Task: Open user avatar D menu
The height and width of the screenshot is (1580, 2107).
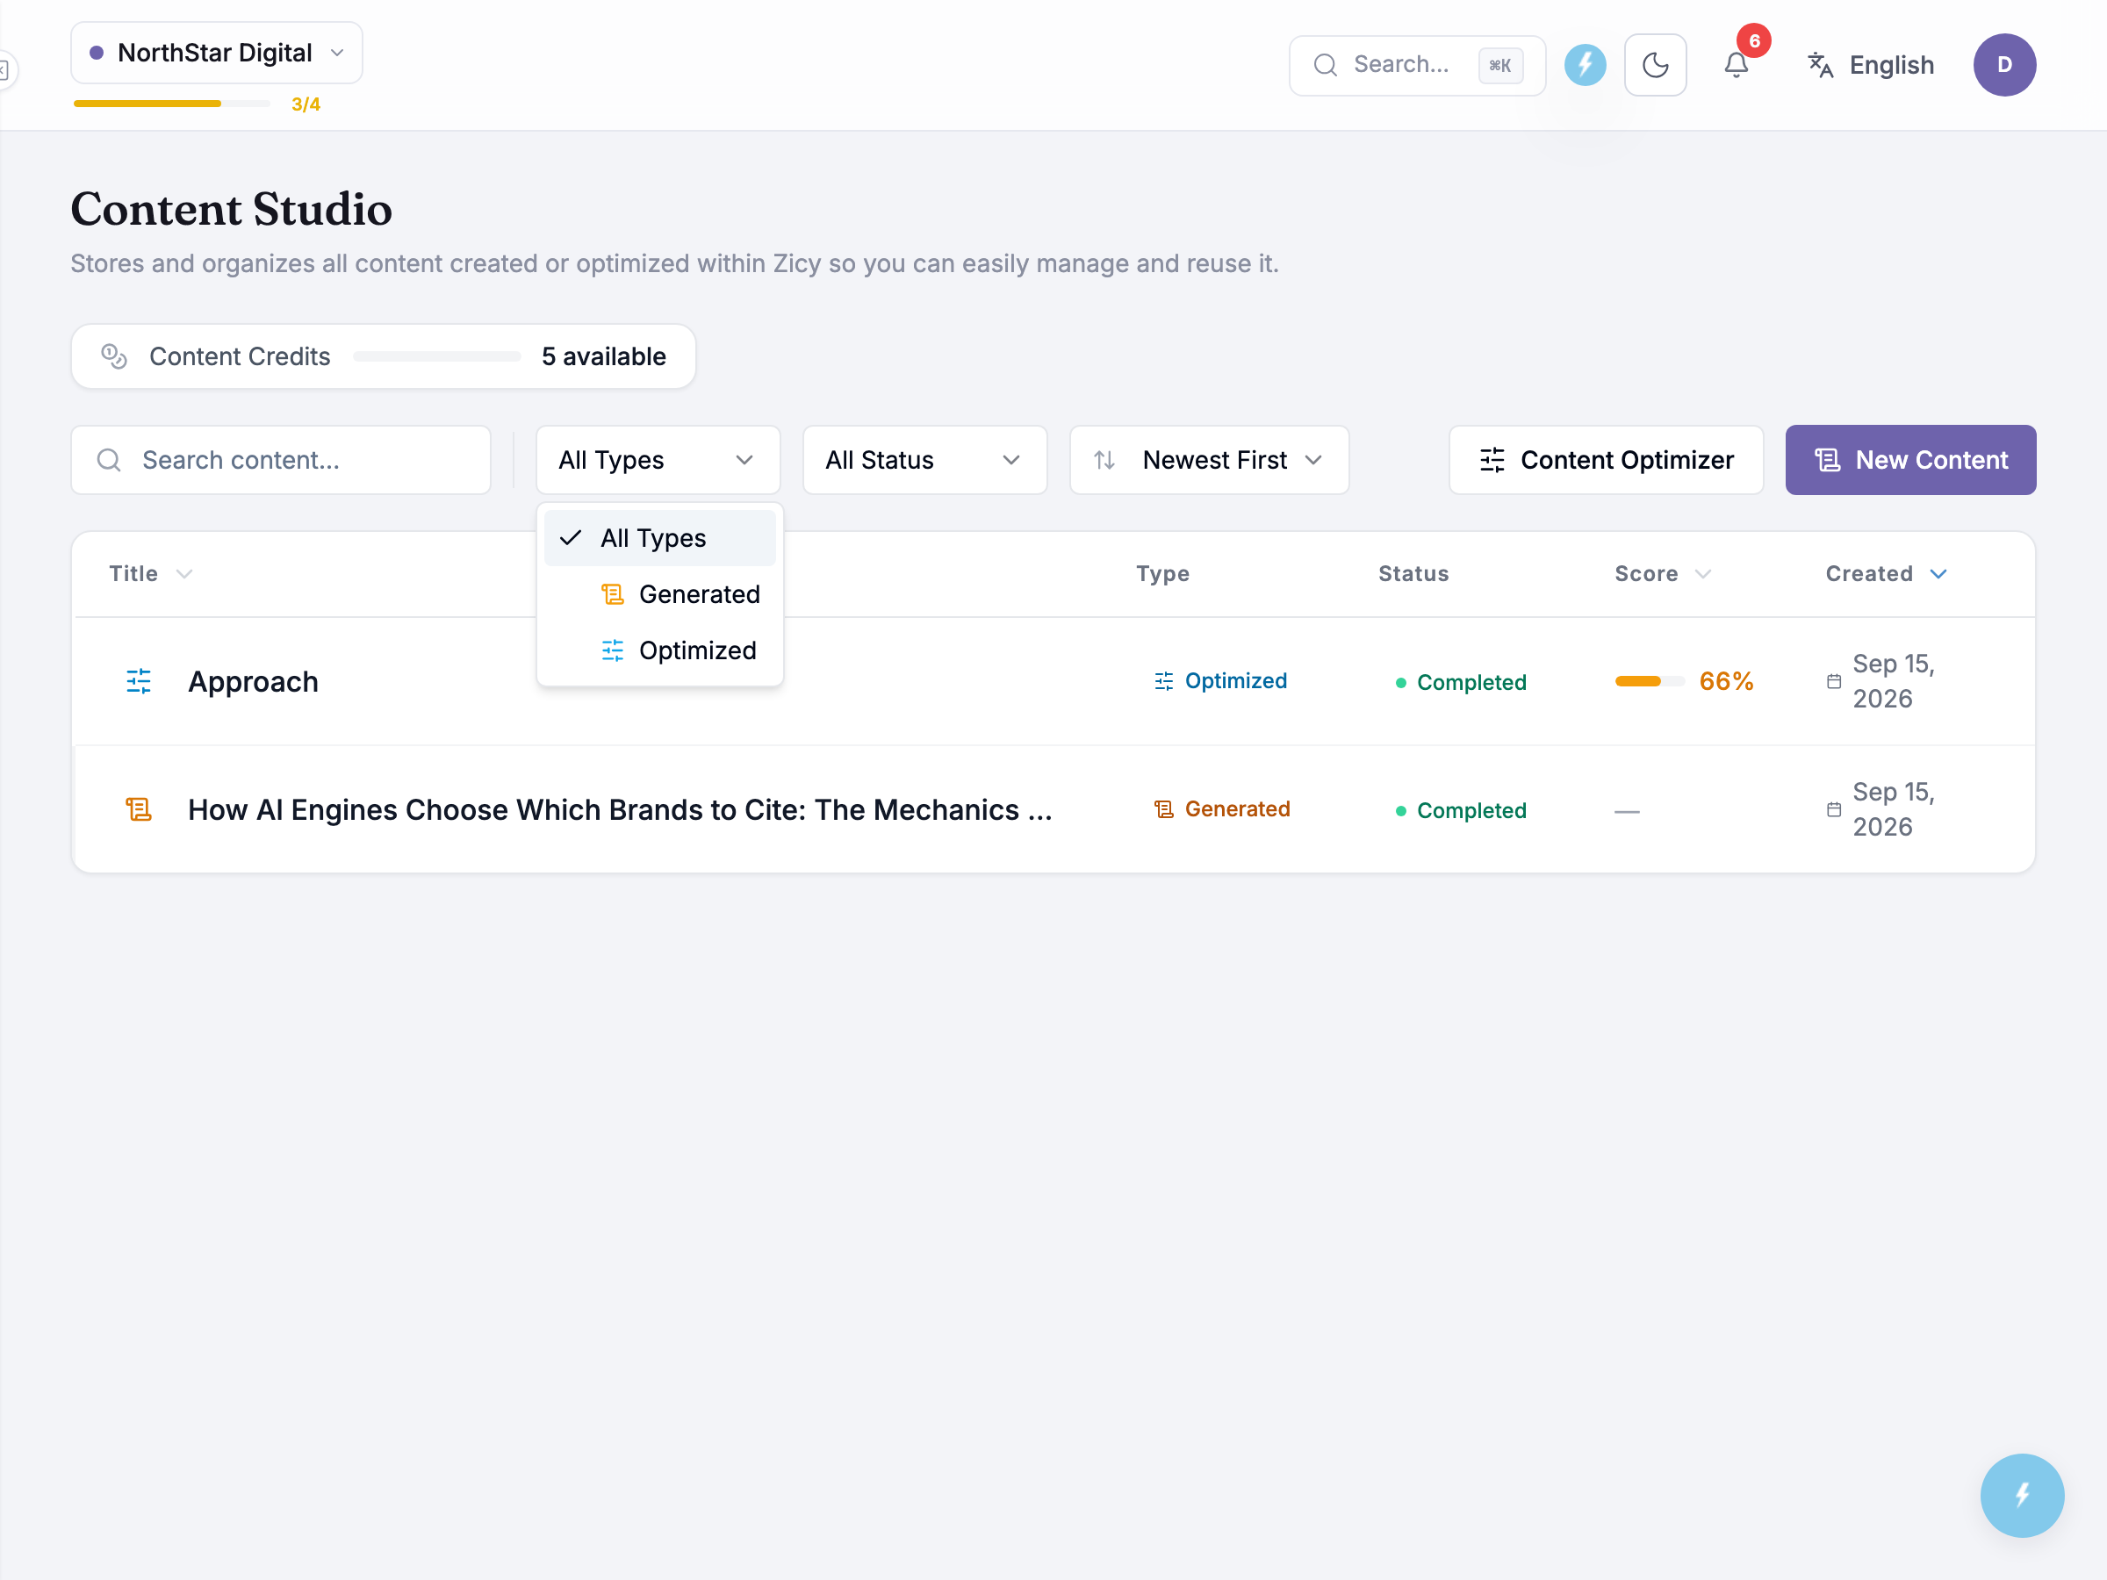Action: (x=2004, y=65)
